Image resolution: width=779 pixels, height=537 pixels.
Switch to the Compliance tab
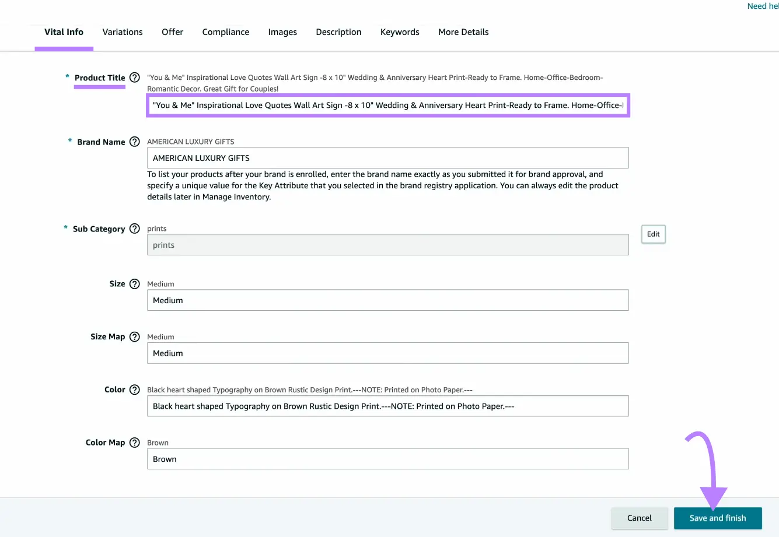[226, 32]
